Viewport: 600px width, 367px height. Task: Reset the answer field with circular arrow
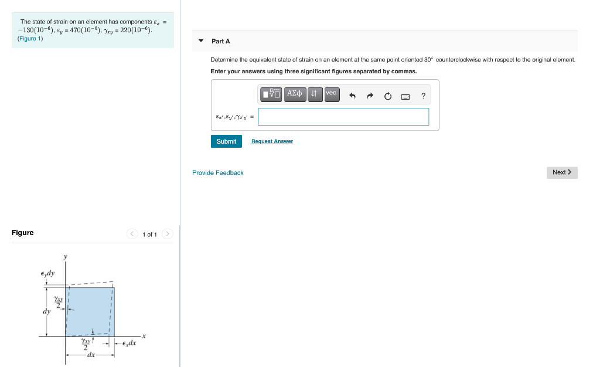point(388,96)
